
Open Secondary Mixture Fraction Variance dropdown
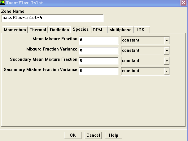point(167,71)
